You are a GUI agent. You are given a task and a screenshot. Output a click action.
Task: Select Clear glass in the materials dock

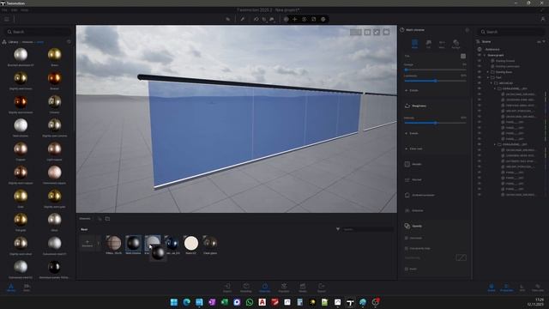[210, 243]
